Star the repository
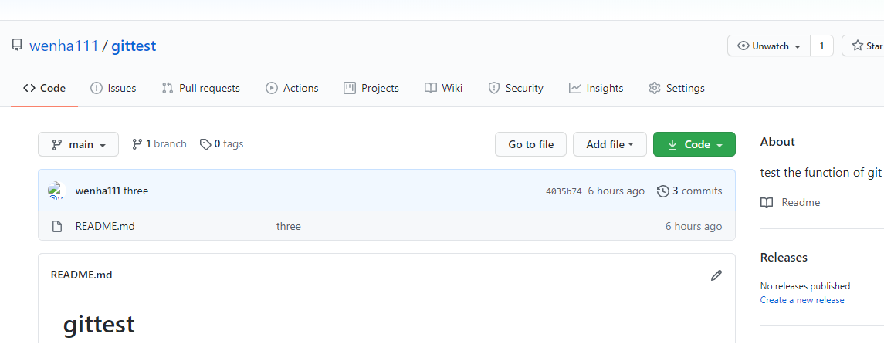884x351 pixels. click(863, 46)
